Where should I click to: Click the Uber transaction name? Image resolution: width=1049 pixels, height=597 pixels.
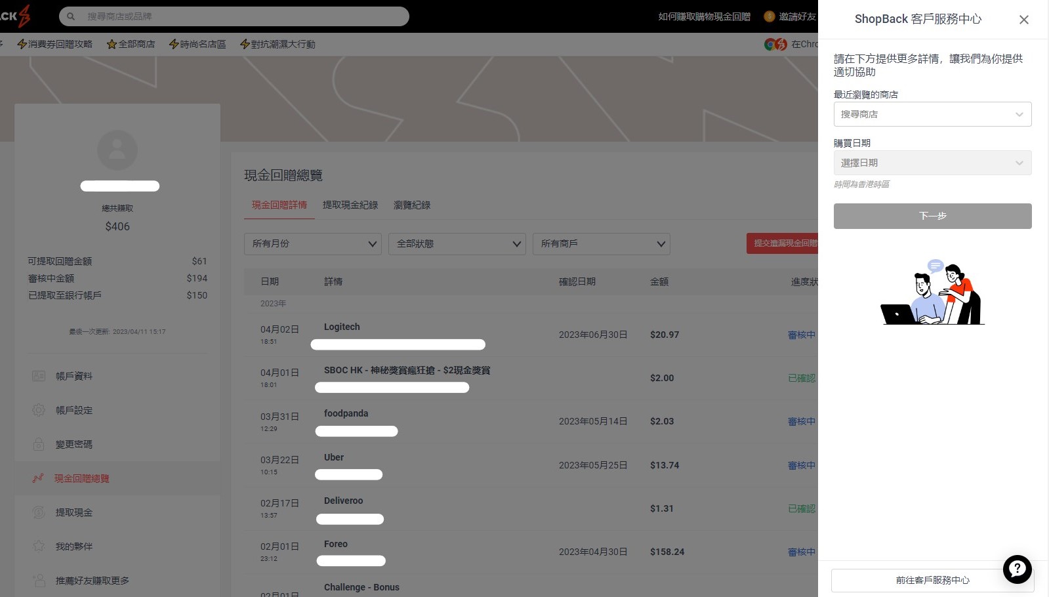334,457
